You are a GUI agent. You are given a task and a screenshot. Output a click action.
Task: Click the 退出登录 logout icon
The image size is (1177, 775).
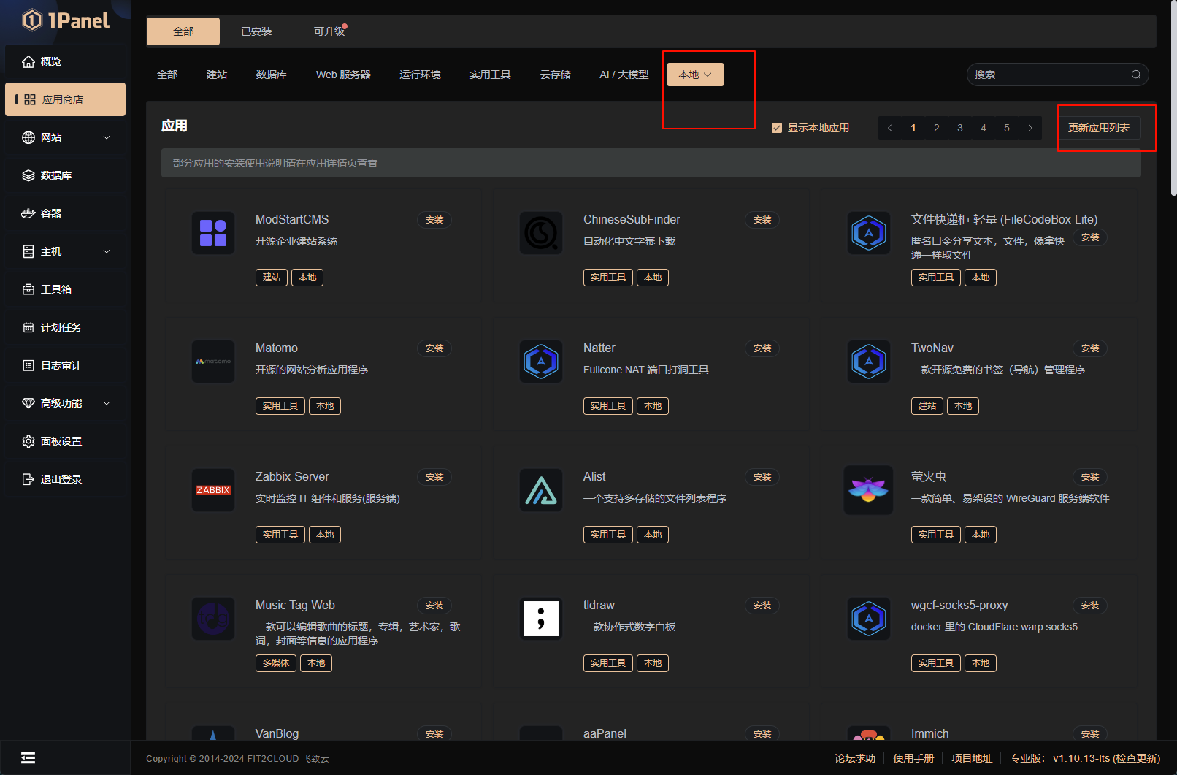pyautogui.click(x=28, y=479)
